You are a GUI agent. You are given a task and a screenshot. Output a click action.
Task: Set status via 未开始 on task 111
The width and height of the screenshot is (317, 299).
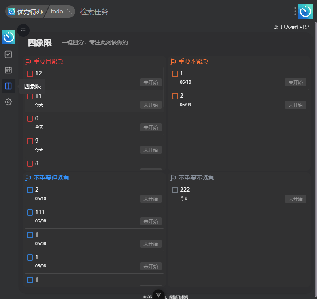[x=151, y=221]
